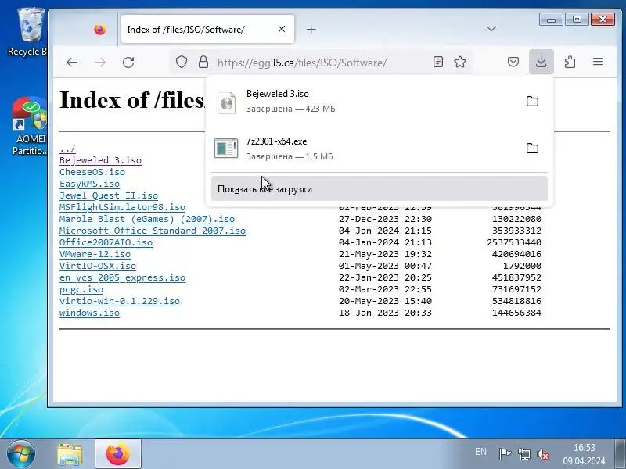Close the Index of /files/ISO/Software/ tab
The image size is (626, 469).
282,29
